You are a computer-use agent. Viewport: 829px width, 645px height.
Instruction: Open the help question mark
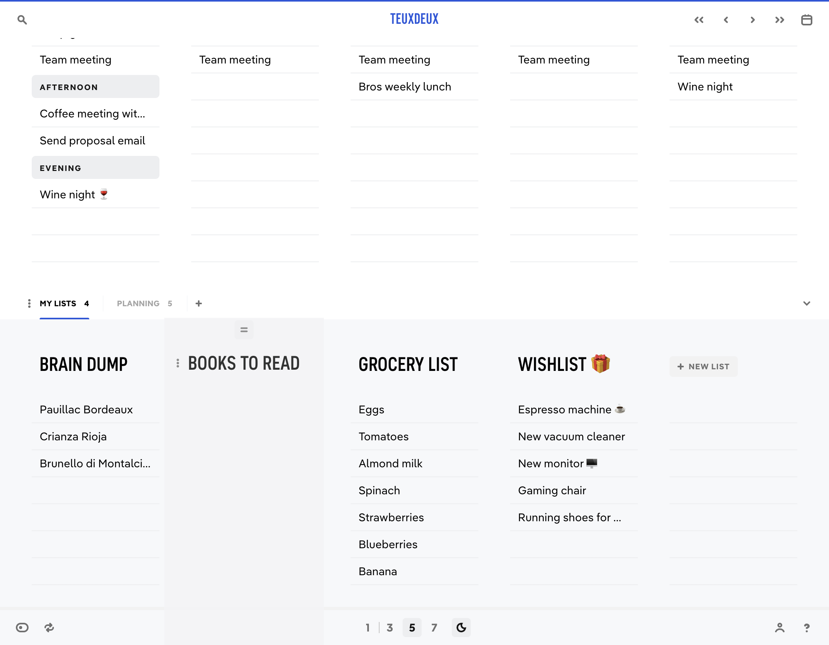click(x=807, y=628)
